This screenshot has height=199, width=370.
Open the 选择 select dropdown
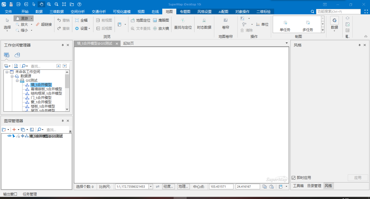(x=7, y=31)
